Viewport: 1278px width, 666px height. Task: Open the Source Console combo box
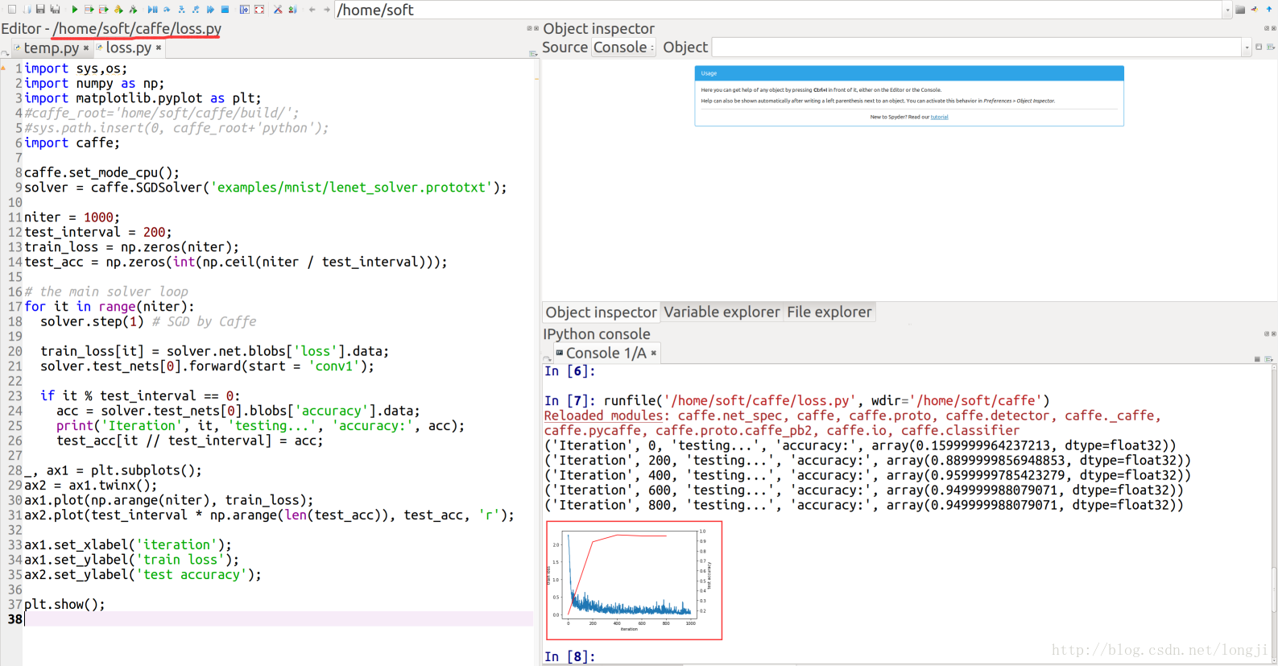click(624, 48)
